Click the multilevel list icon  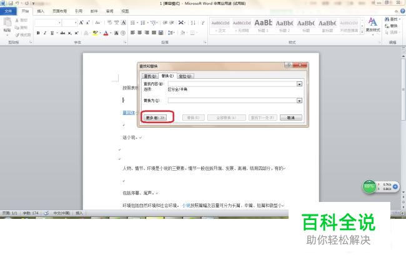pos(153,23)
